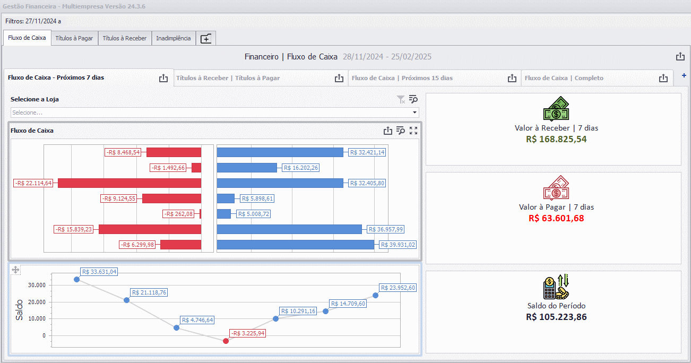Clear the Selecione a Loja filter icon
The width and height of the screenshot is (691, 363).
point(401,99)
